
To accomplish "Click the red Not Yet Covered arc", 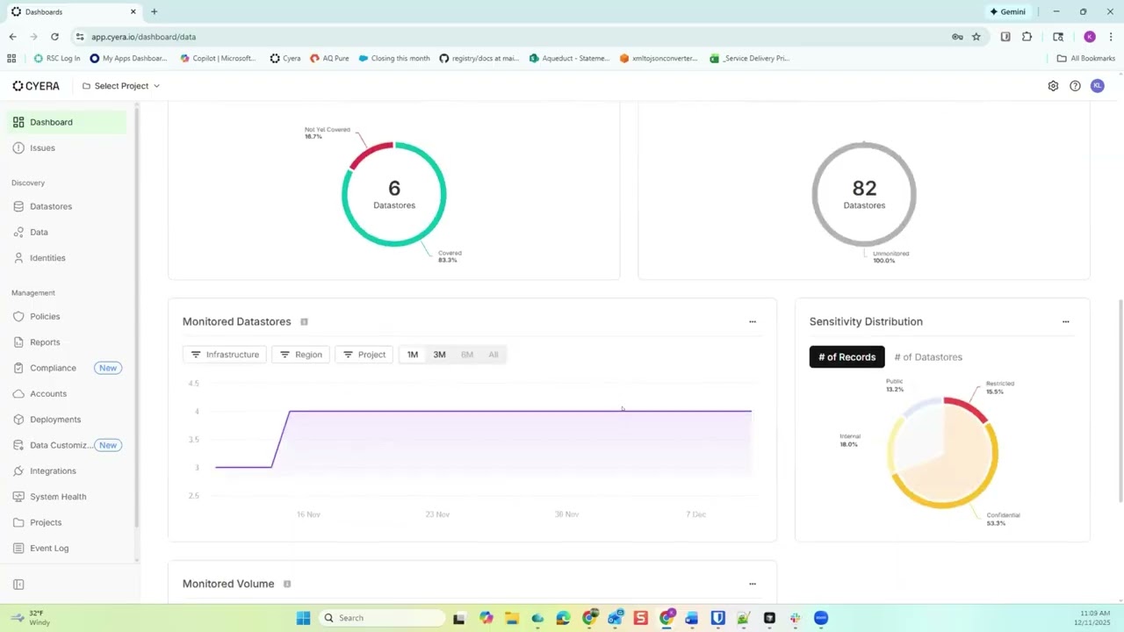I will coord(369,155).
